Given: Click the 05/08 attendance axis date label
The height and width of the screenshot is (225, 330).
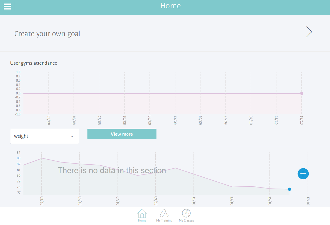Looking at the screenshot, I should click(49, 120).
